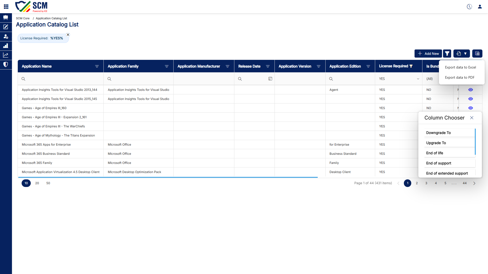
Task: Open the column chooser toolbar button
Action: click(477, 54)
